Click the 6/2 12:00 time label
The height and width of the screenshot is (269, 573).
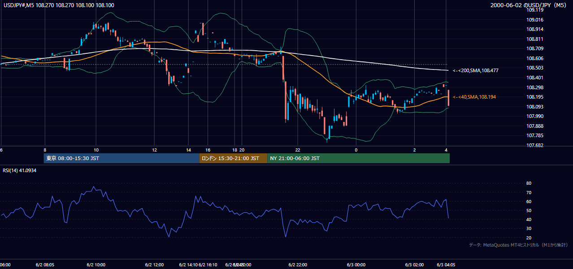click(154, 265)
